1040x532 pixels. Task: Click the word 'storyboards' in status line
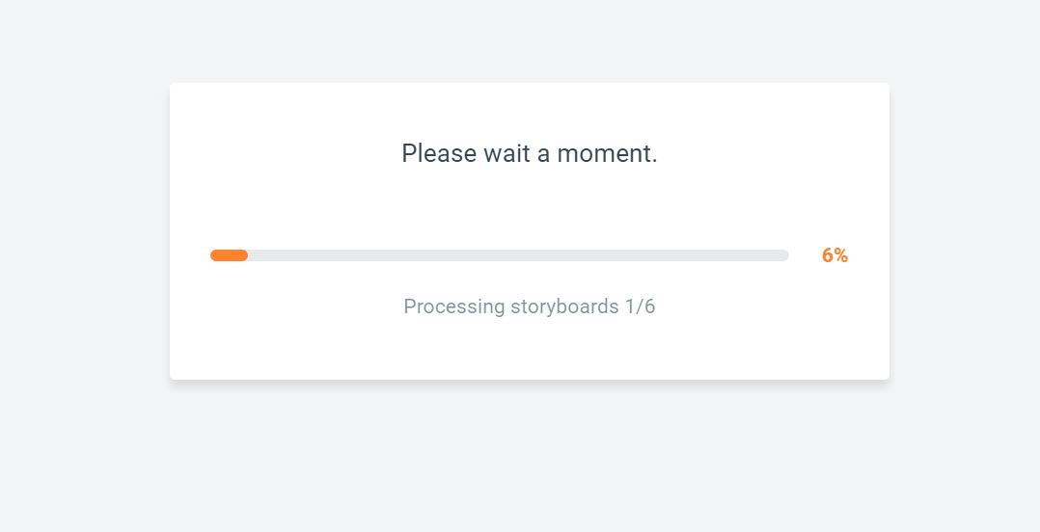pos(564,306)
